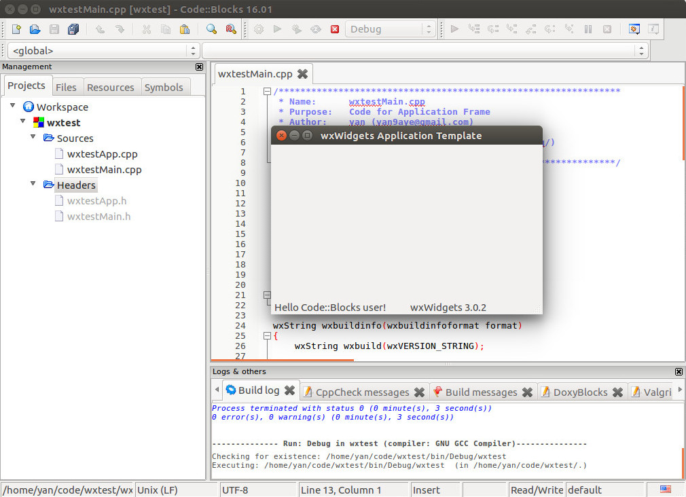Fold the code block at line 25
This screenshot has height=497, width=686.
(267, 336)
